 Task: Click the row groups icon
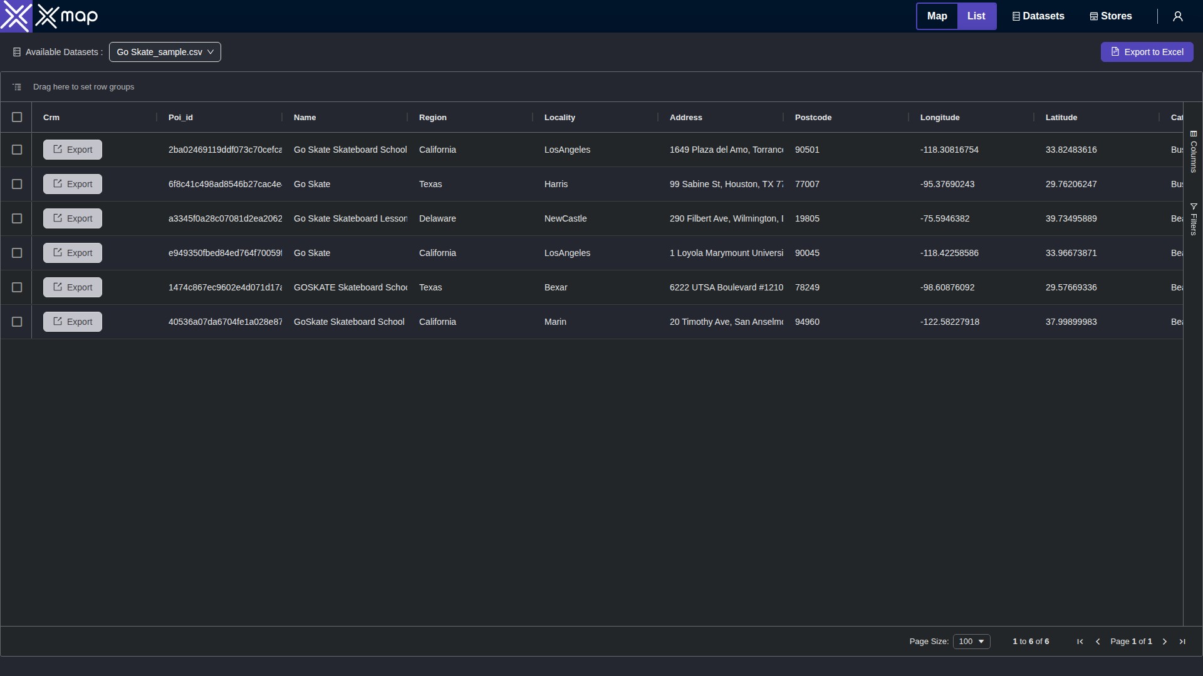click(x=17, y=87)
